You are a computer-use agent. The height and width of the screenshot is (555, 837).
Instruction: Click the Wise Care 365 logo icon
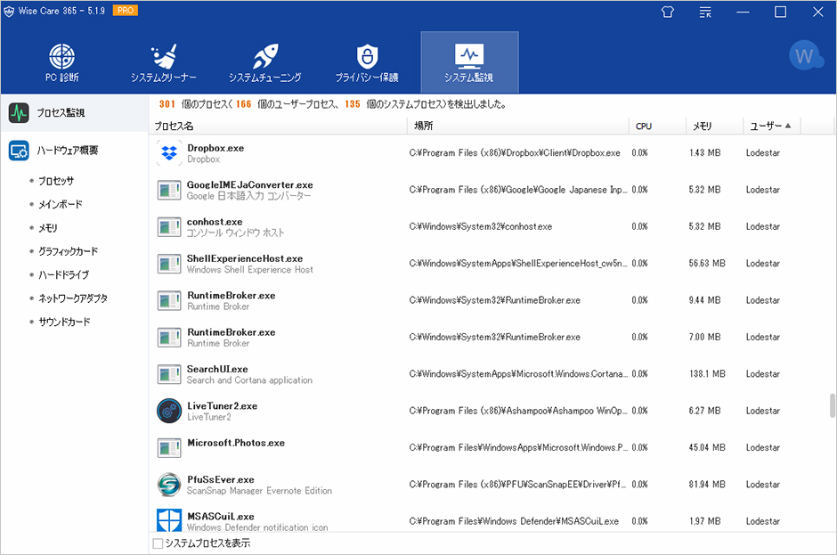(9, 12)
